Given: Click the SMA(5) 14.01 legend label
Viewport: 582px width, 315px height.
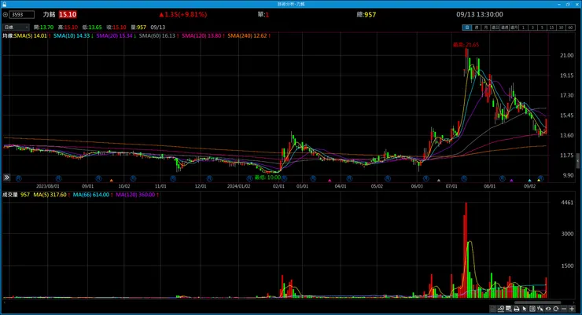Looking at the screenshot, I should point(31,36).
